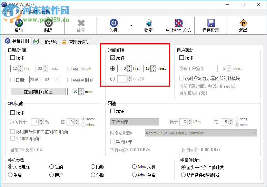267x187 pixels.
Task: Increase the 30 mins. spinner value
Action: 81,90
